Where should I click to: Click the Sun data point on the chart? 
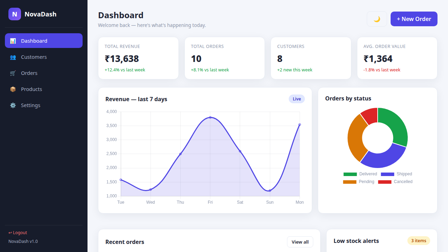click(270, 190)
